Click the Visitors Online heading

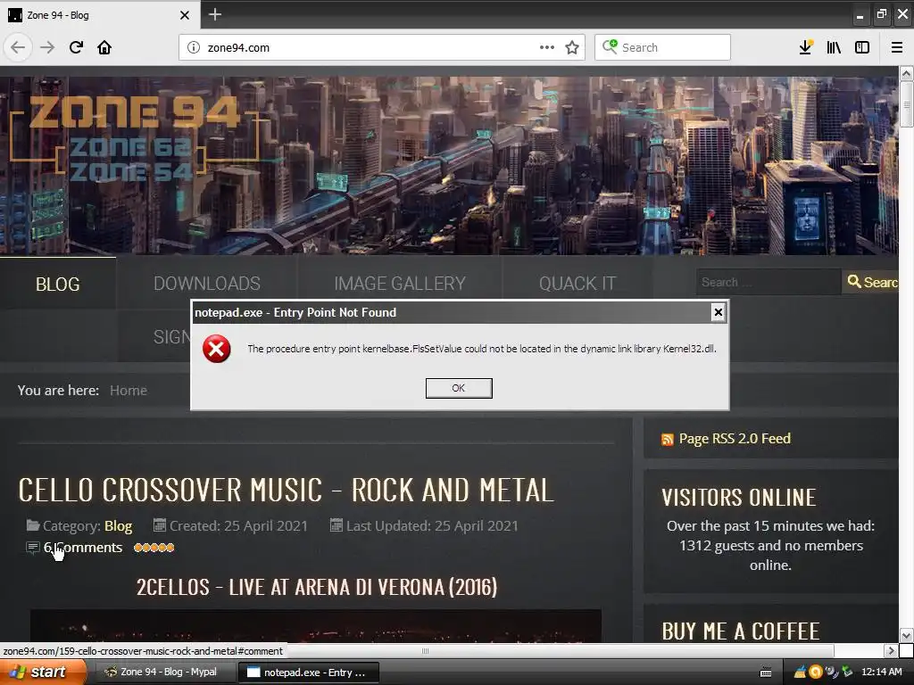738,498
